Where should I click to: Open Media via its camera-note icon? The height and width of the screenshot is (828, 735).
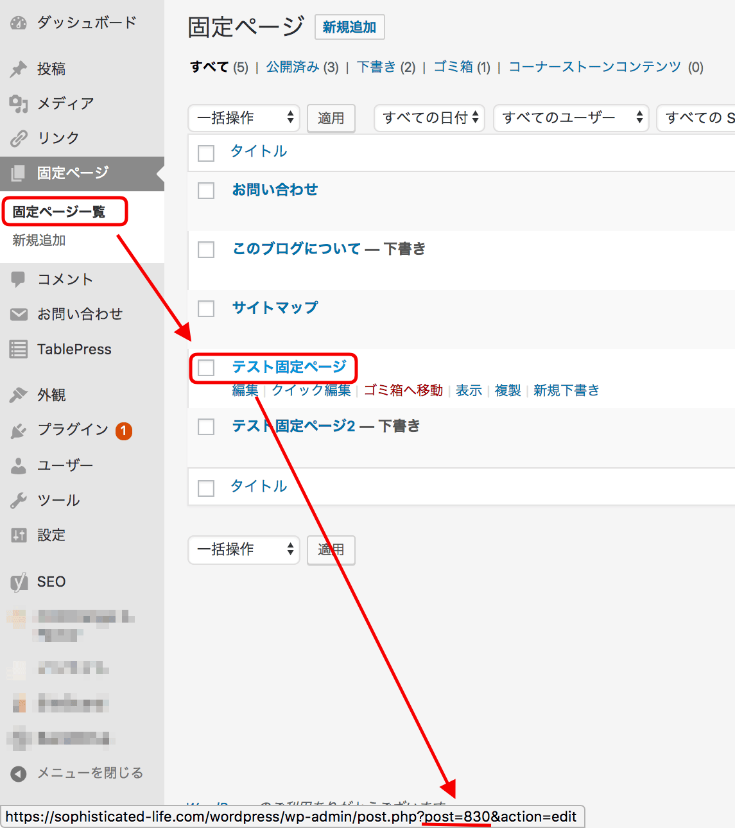click(19, 103)
